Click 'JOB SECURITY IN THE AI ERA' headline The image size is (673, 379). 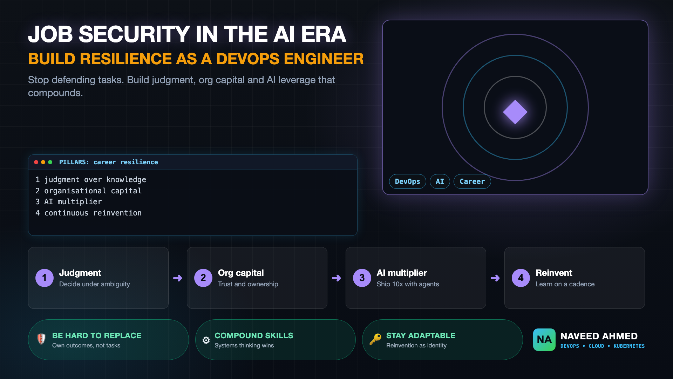tap(187, 34)
